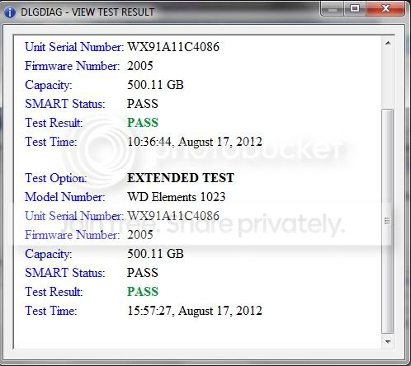Click the vertical scrollbar thumb grip
Screen dimensions: 411x366
387,221
